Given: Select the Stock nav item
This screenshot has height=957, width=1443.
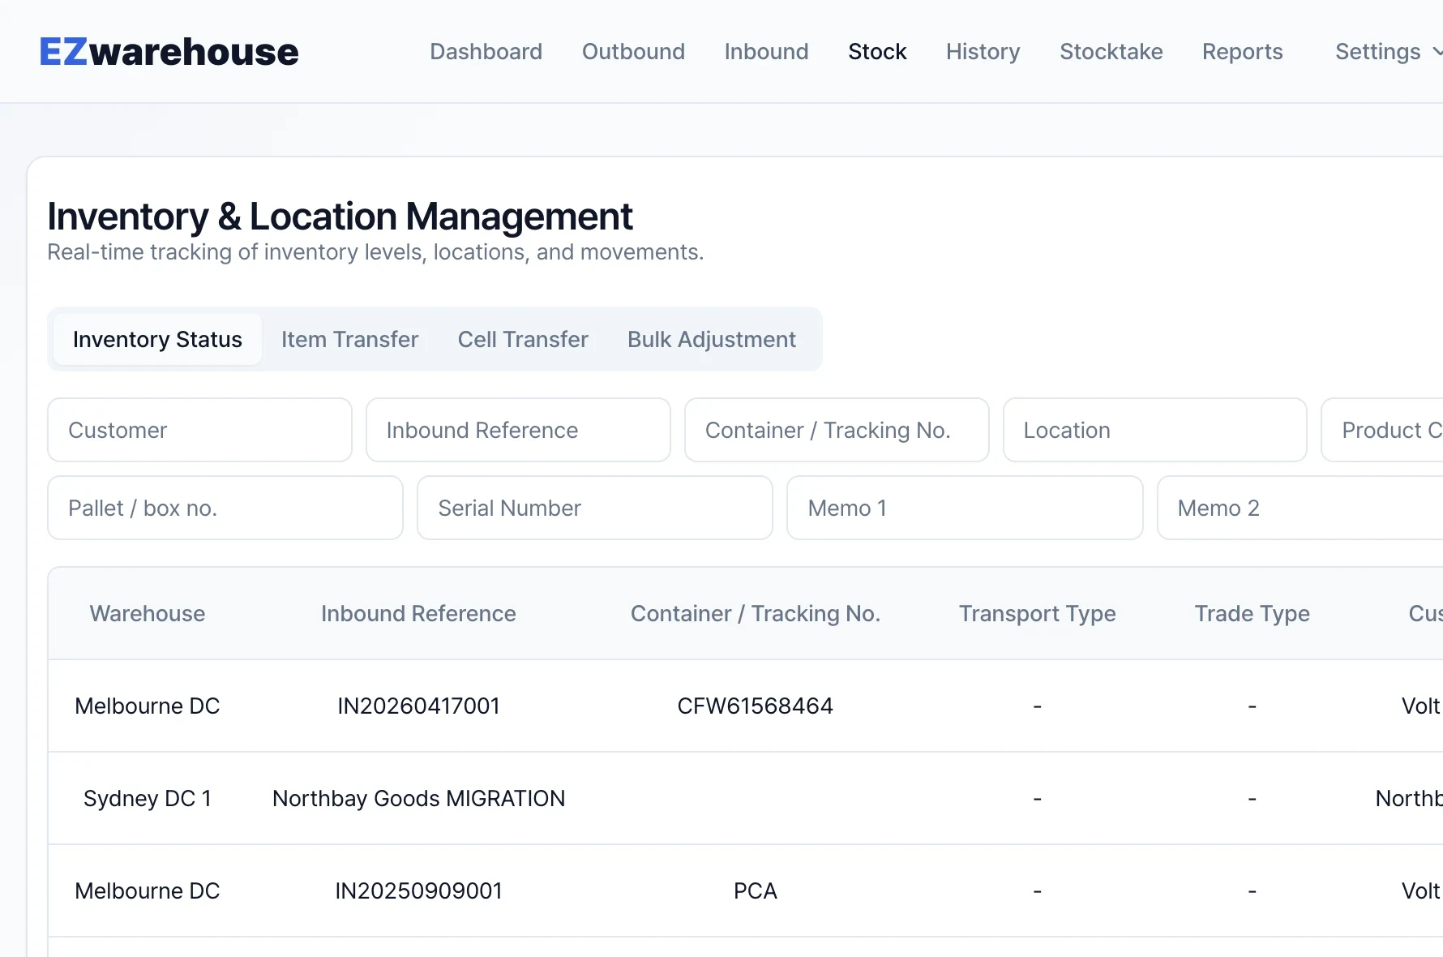Looking at the screenshot, I should coord(877,52).
